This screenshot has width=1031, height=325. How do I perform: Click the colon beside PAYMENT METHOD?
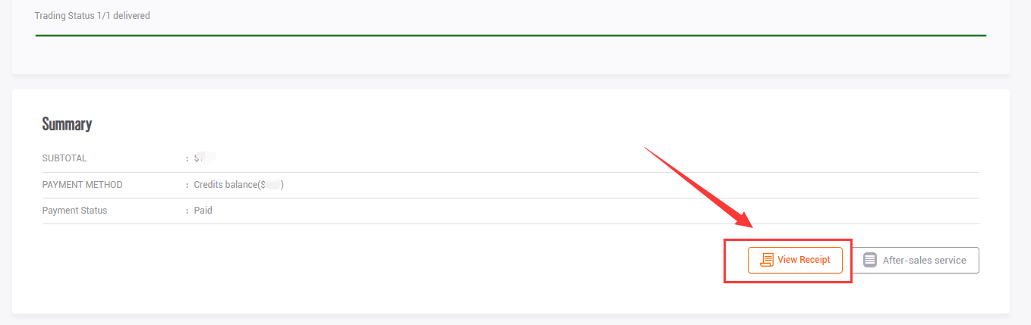click(187, 185)
